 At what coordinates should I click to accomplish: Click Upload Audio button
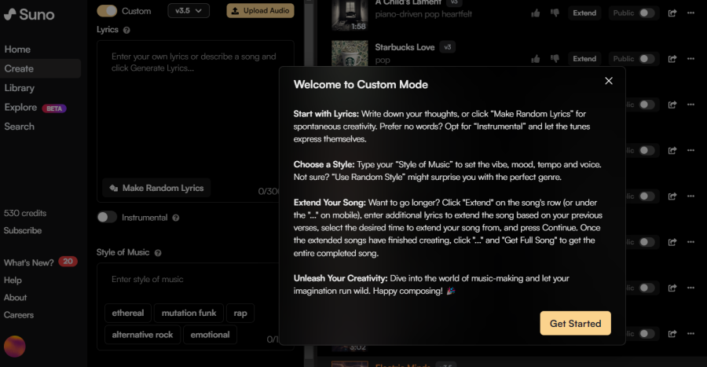(260, 11)
